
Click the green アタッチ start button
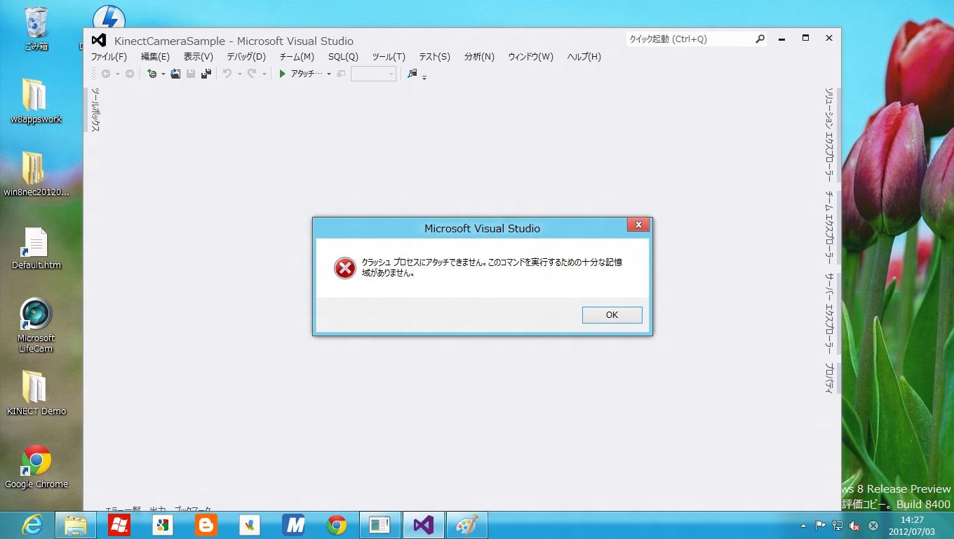[300, 74]
